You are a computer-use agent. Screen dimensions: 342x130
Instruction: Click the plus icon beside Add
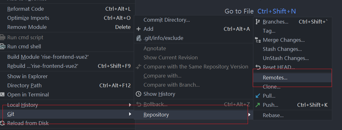pos(139,29)
